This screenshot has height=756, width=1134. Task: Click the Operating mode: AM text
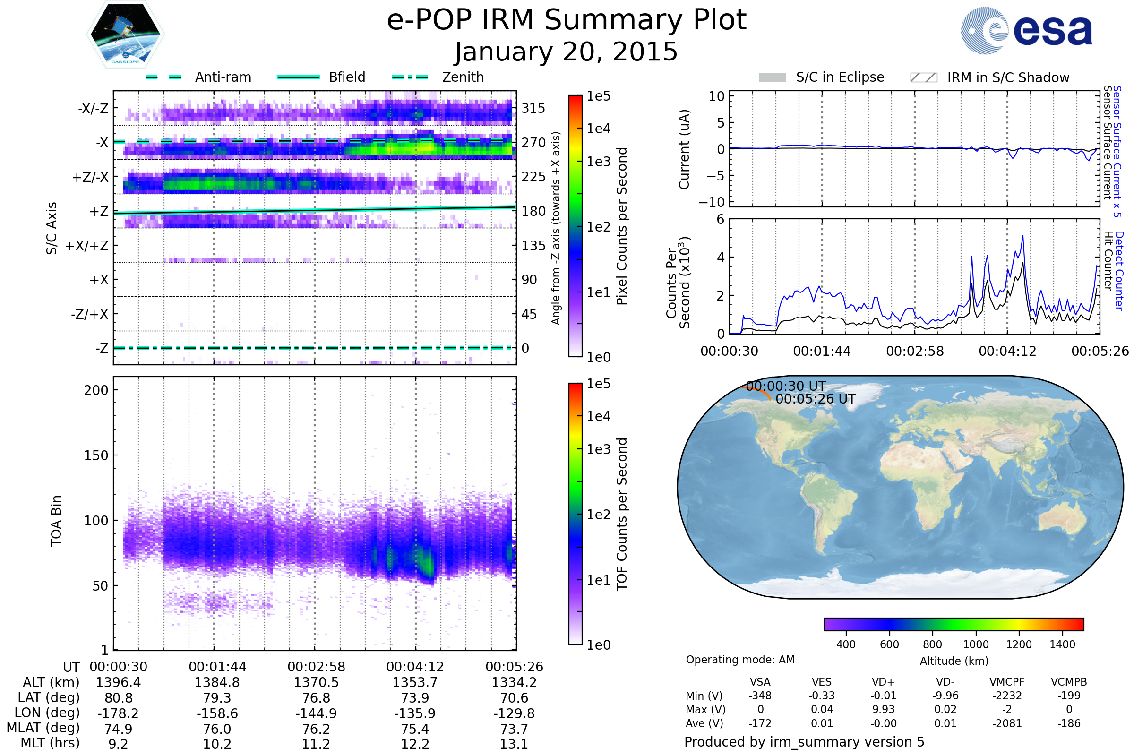click(740, 660)
